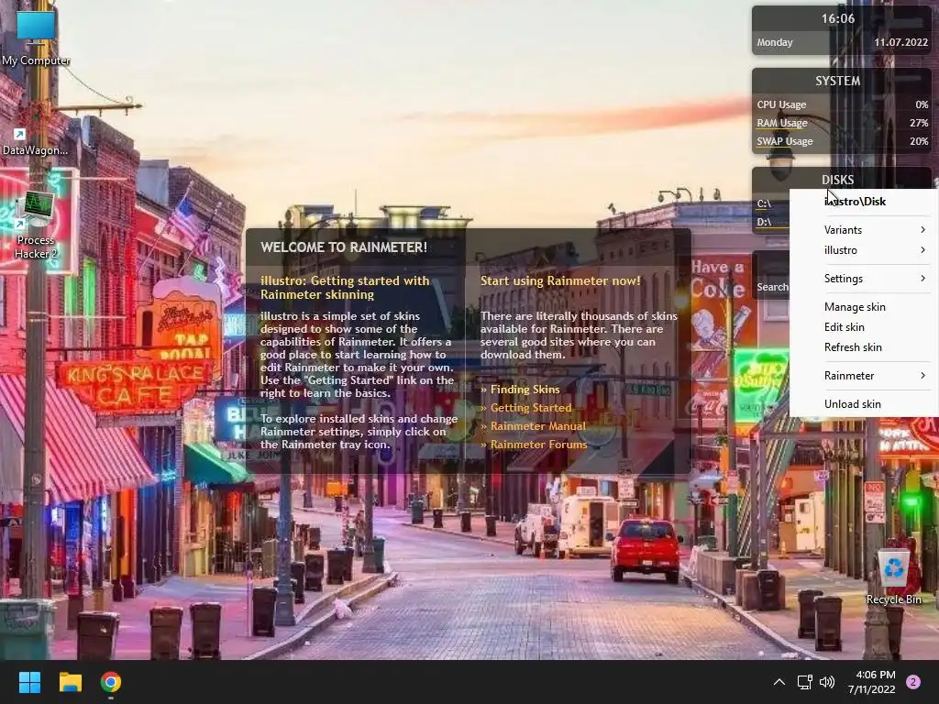Click the D:\ disk entry
This screenshot has width=939, height=704.
pyautogui.click(x=764, y=222)
